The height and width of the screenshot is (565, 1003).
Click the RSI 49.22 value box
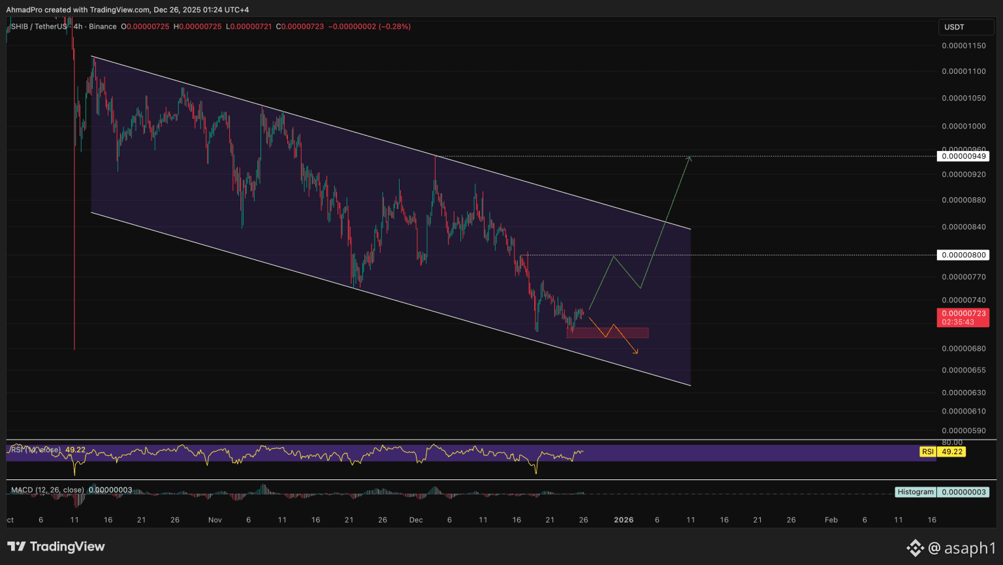point(951,451)
